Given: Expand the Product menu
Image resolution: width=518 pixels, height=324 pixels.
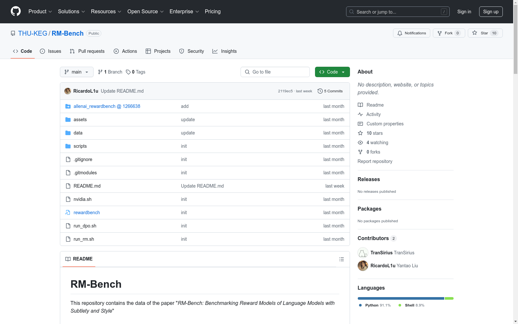Looking at the screenshot, I should (x=40, y=11).
